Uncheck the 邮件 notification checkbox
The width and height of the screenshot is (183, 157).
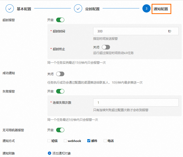[89, 141]
